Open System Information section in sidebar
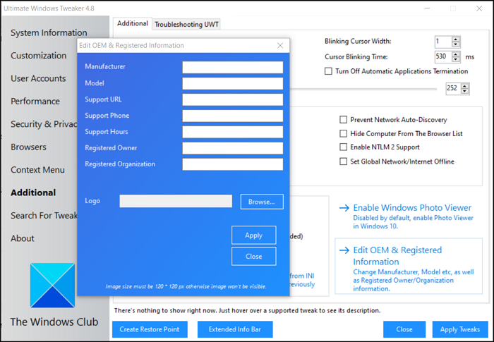 [x=49, y=32]
